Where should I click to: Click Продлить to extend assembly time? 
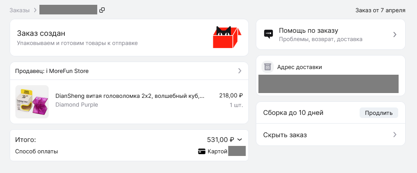[x=379, y=113]
